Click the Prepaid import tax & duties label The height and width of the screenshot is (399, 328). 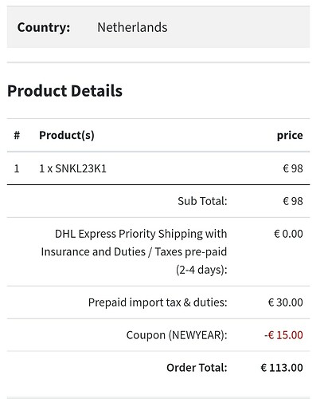pyautogui.click(x=158, y=302)
